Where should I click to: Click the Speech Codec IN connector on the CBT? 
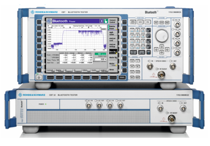tap(150, 66)
